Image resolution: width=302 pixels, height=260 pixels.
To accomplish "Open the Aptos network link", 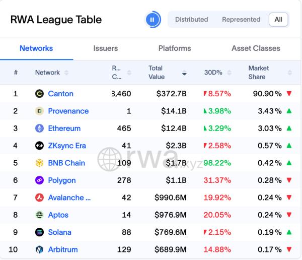I will 58,215.
